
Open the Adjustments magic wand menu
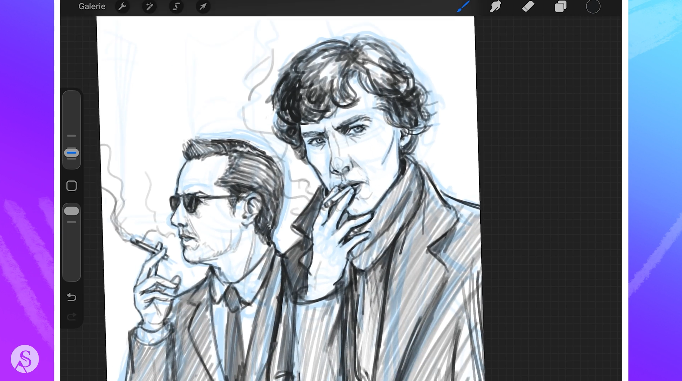point(149,6)
